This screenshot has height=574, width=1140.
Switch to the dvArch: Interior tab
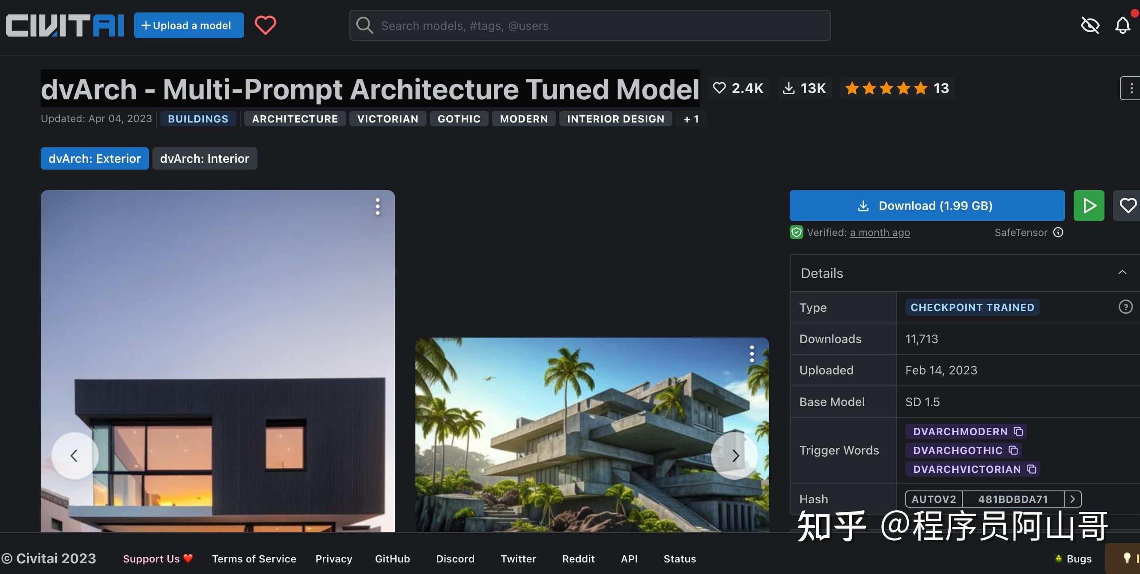coord(204,158)
